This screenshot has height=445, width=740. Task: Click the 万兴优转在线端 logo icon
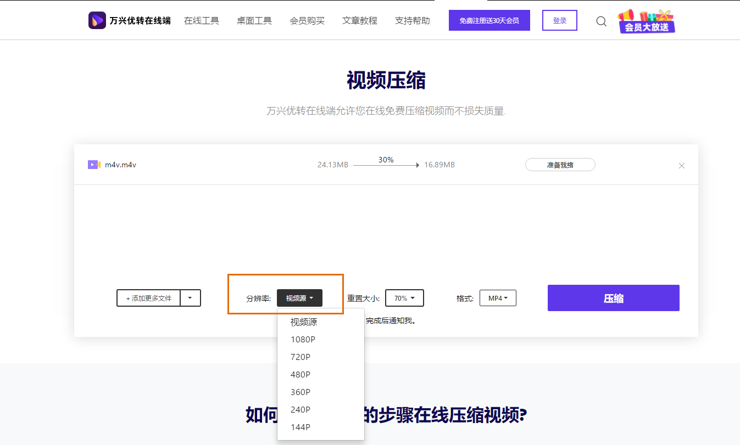click(x=97, y=20)
